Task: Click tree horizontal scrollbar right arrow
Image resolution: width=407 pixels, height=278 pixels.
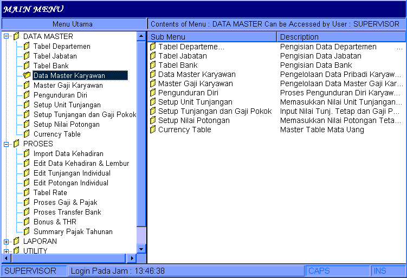Action: point(132,258)
